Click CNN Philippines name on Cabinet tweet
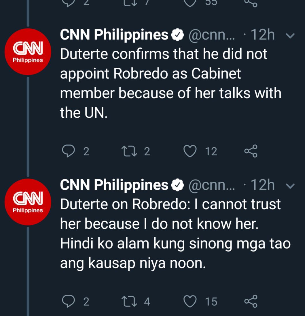The image size is (305, 316). click(x=114, y=35)
